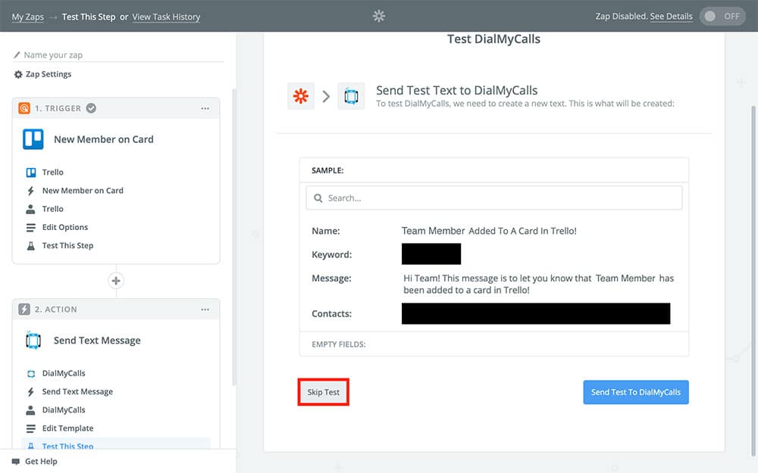Click the Search field in sample box
The width and height of the screenshot is (758, 473).
494,198
